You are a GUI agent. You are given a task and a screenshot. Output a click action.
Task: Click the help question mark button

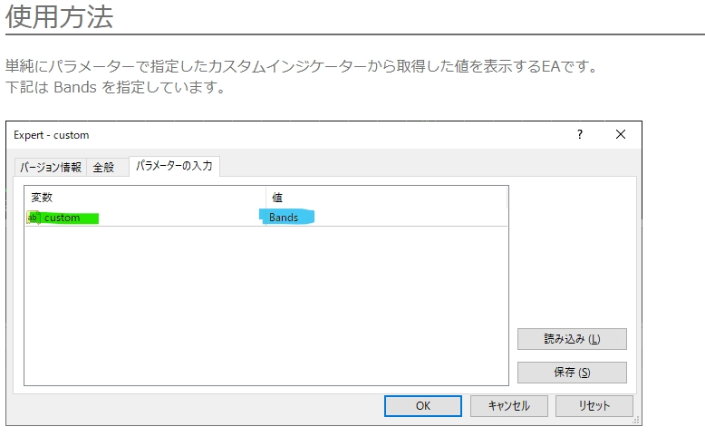click(580, 134)
